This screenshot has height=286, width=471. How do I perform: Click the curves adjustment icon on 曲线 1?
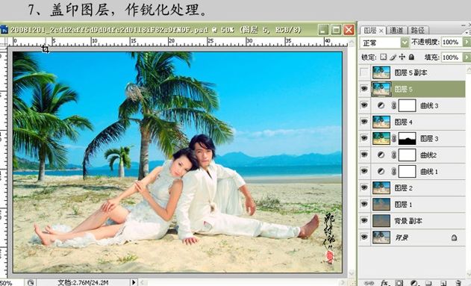click(x=381, y=172)
